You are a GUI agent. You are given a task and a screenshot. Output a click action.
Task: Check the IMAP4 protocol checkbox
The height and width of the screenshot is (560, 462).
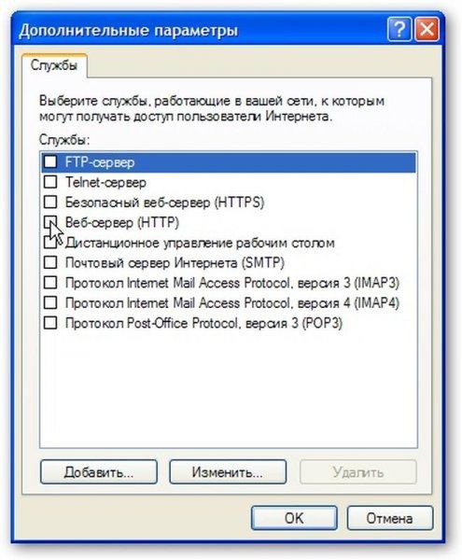pos(50,302)
